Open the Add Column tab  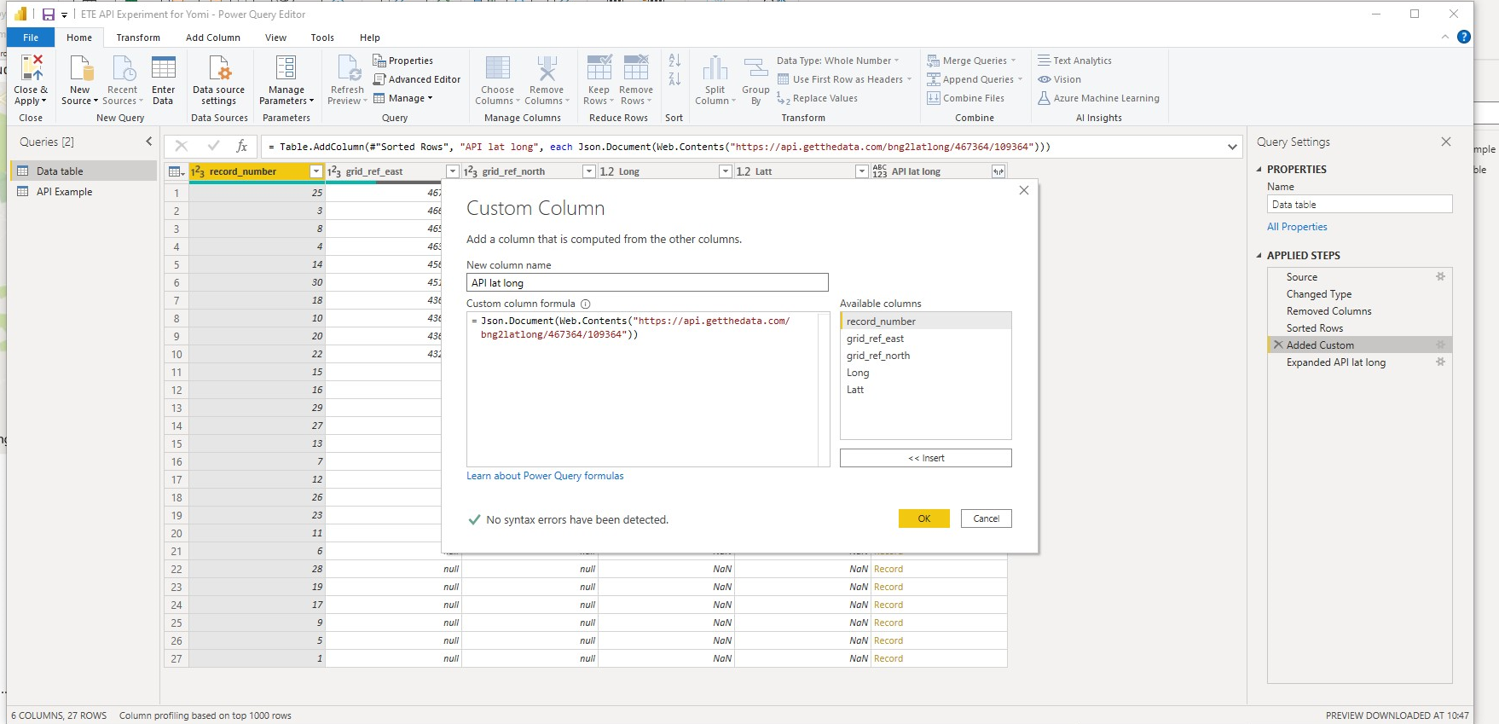point(213,38)
